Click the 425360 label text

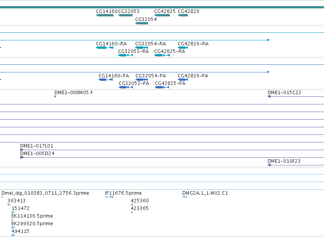(140, 201)
